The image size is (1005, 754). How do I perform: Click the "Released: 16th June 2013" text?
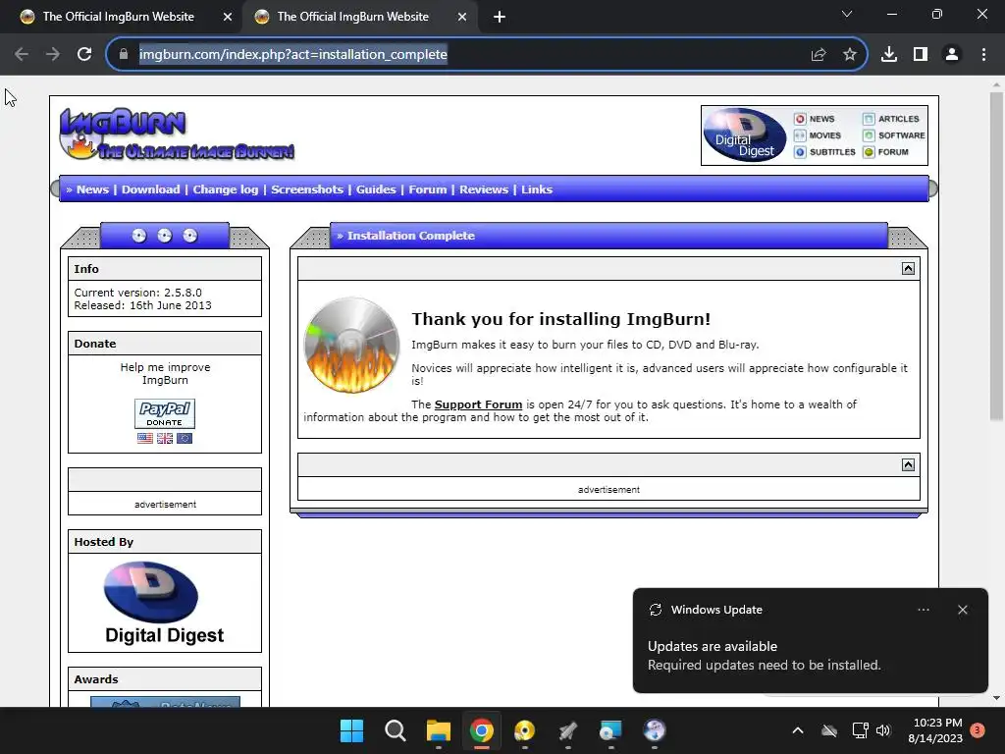coord(142,306)
